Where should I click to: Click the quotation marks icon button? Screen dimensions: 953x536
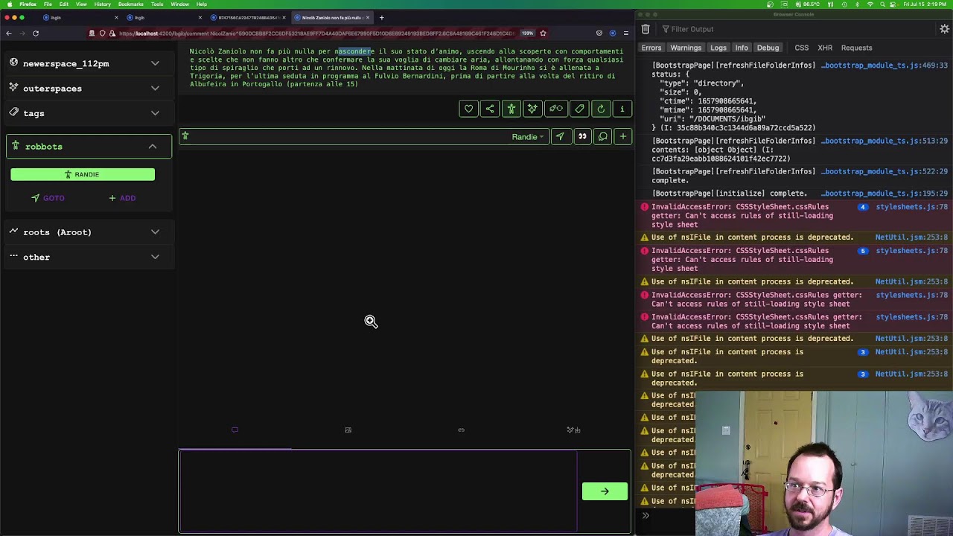[582, 136]
